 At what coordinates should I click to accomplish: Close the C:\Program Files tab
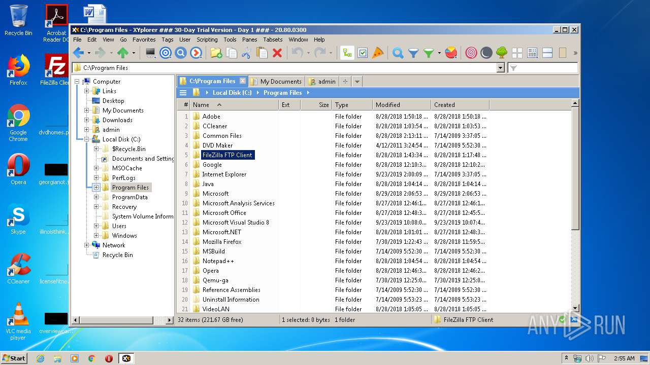tap(242, 81)
